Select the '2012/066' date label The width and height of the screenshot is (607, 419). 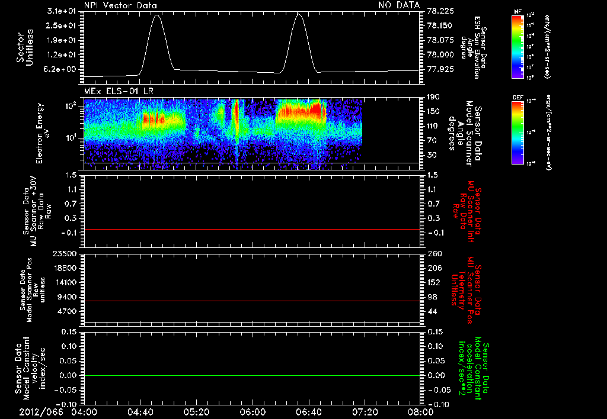click(x=42, y=412)
